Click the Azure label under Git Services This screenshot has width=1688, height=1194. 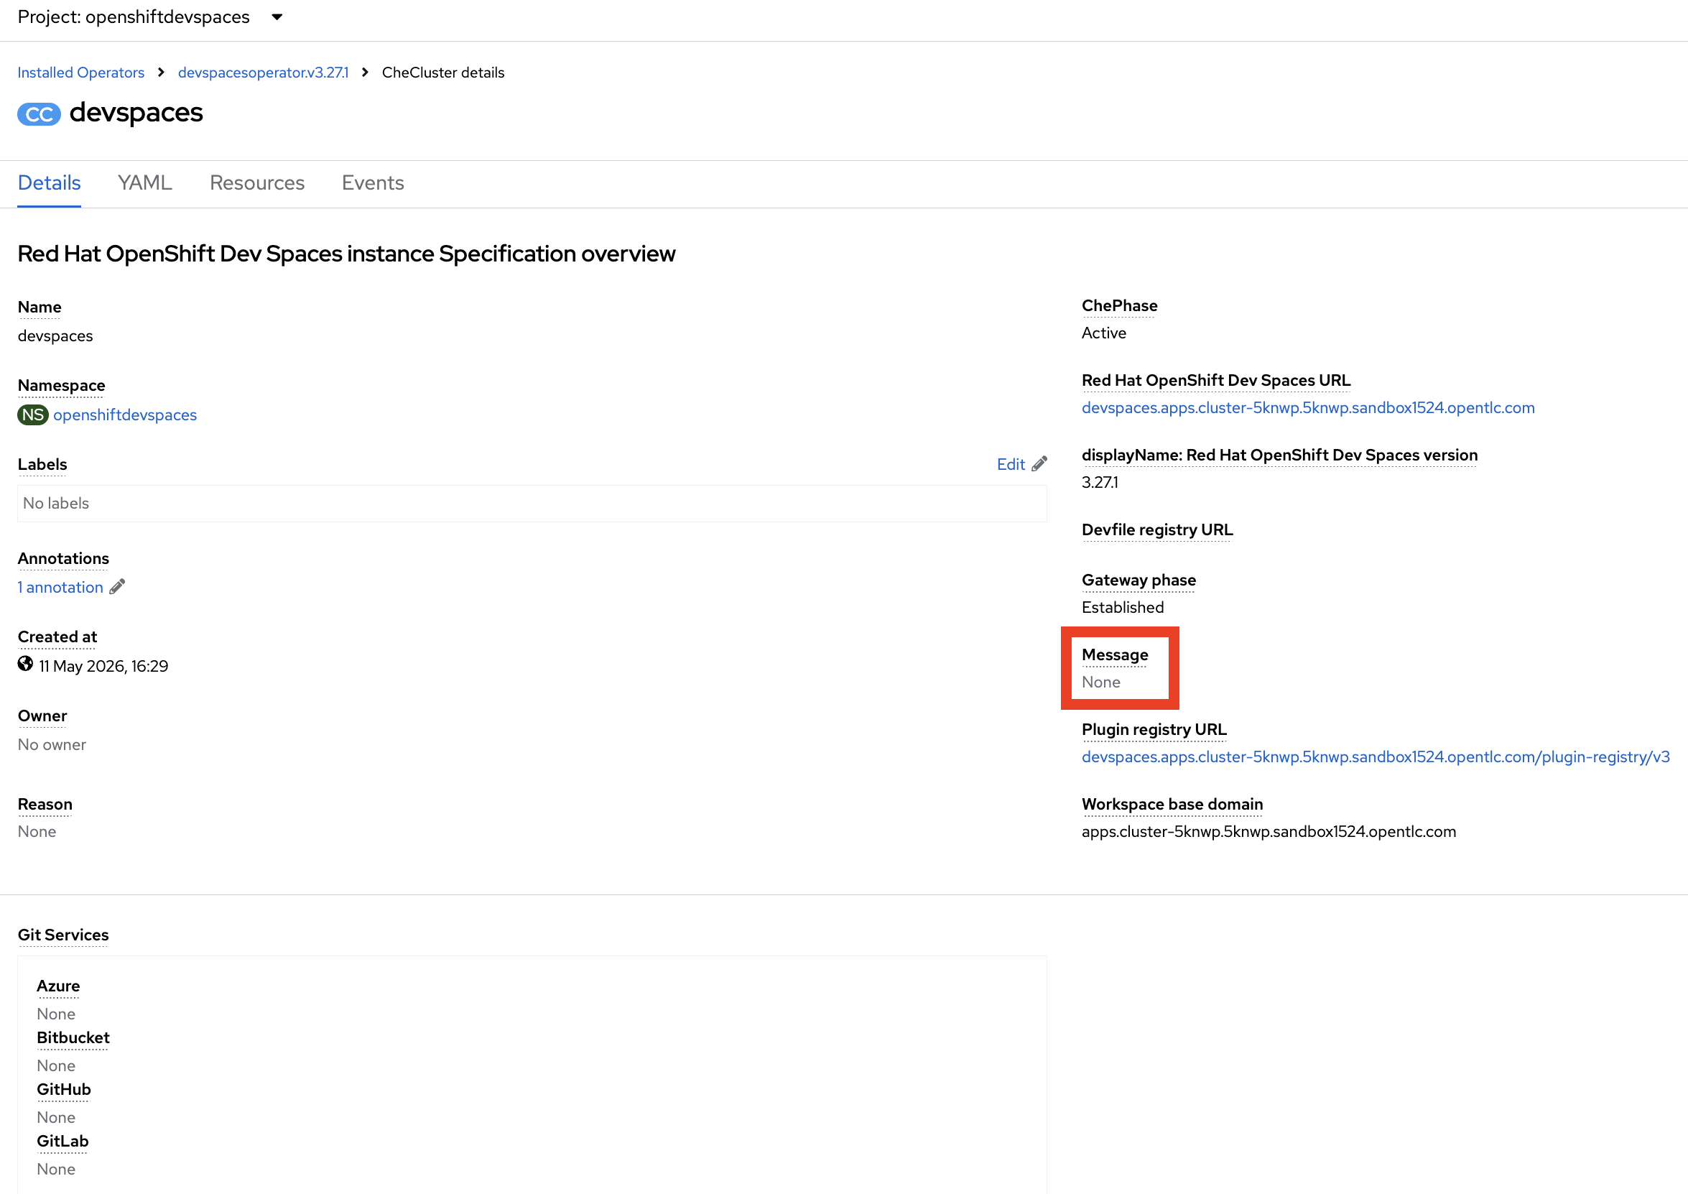point(58,986)
